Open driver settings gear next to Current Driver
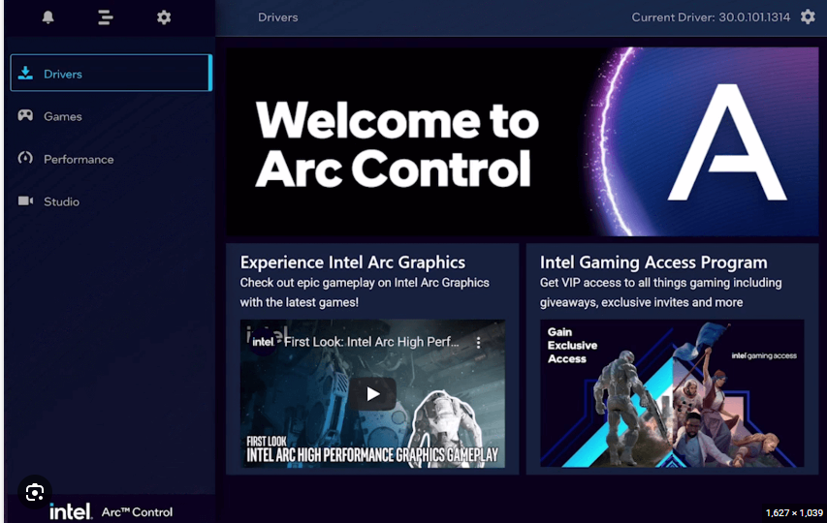Viewport: 827px width, 523px height. pyautogui.click(x=808, y=16)
